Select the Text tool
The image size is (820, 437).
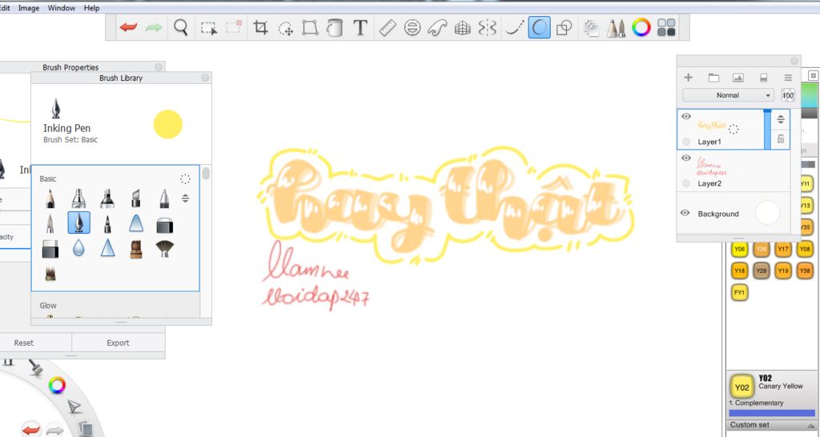(x=360, y=27)
